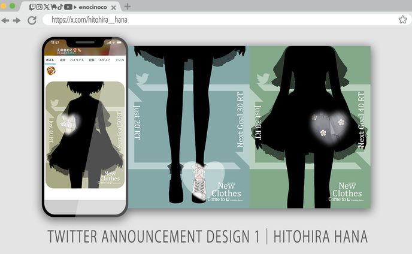This screenshot has width=412, height=254.
Task: Click the green window button
Action: (12, 6)
